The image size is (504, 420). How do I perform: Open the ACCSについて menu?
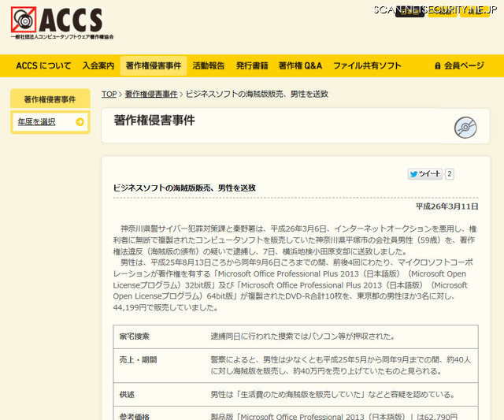(x=43, y=66)
